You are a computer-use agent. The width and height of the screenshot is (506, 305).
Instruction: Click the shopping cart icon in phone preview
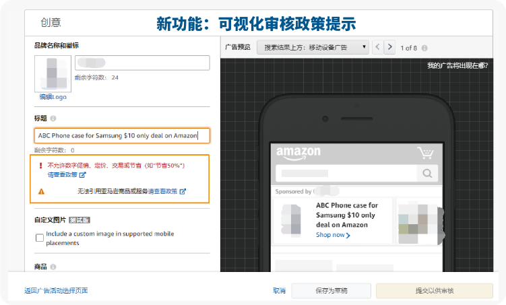[425, 152]
